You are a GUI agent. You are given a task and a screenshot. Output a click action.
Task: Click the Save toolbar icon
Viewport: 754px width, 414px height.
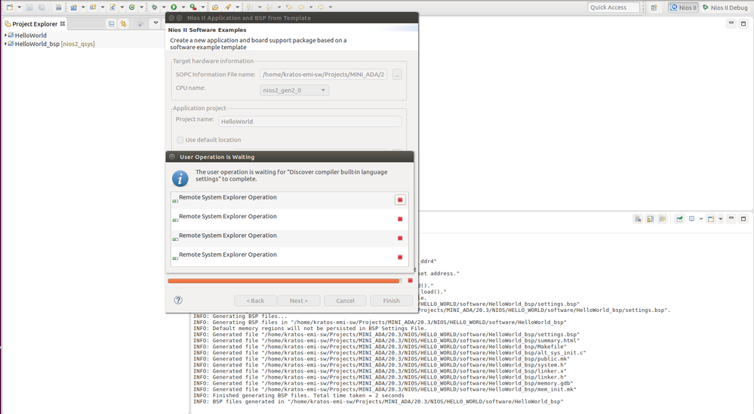[x=29, y=8]
